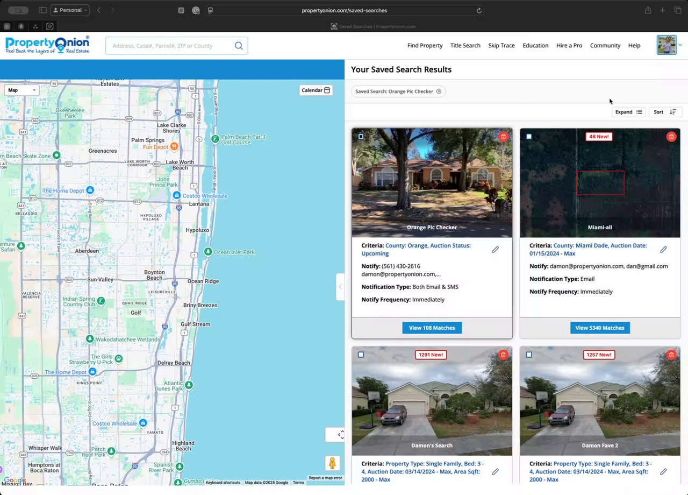
Task: Click the pencil icon on Damon's Search card
Action: [x=496, y=471]
